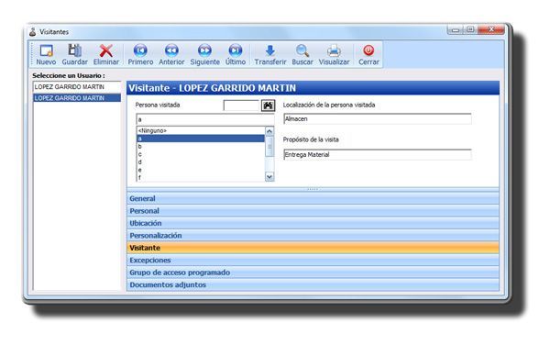Select 'c' in person list

point(201,154)
